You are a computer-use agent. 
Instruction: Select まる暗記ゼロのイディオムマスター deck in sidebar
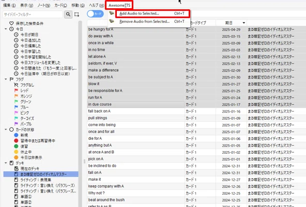point(41,174)
